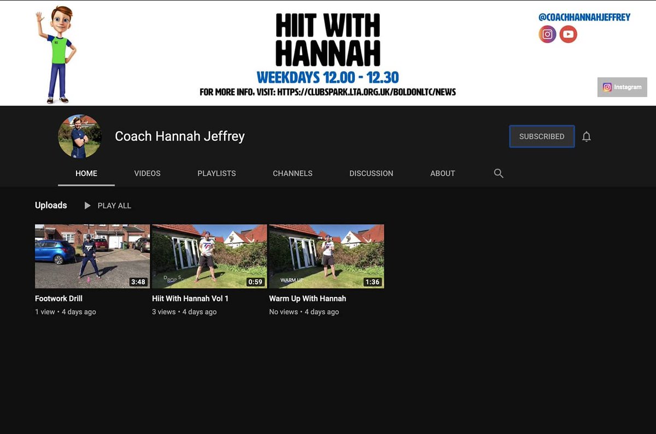This screenshot has width=656, height=434.
Task: Open the DISCUSSION tab
Action: (x=371, y=173)
